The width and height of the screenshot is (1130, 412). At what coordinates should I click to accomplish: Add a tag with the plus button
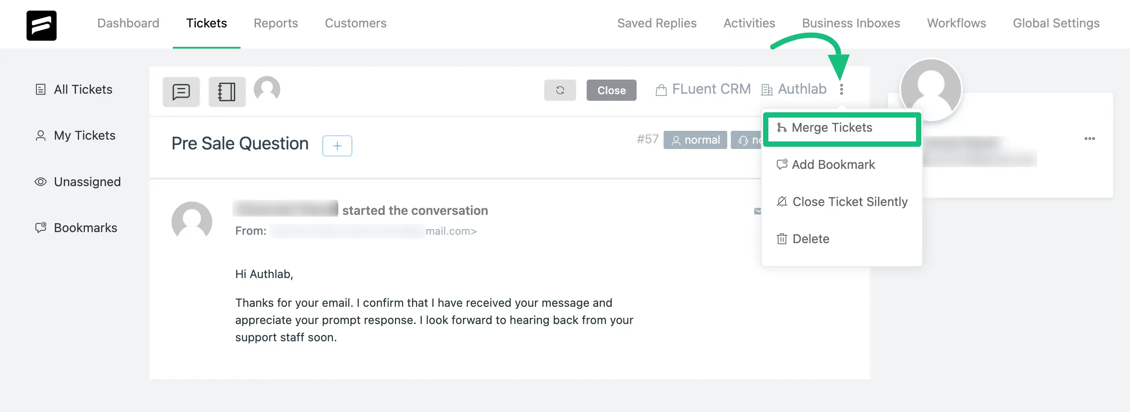pyautogui.click(x=337, y=146)
